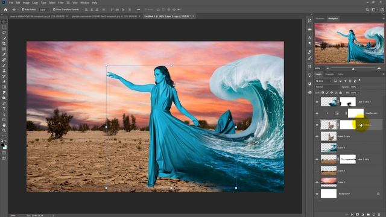
Task: Open the search icon at top right
Action: coord(367,10)
